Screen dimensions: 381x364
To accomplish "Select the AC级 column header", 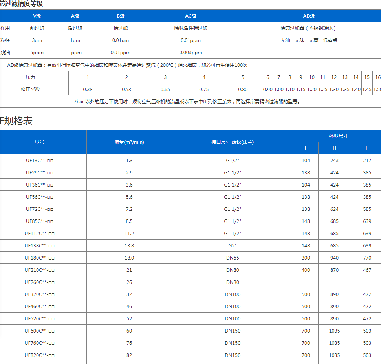I will (190, 16).
